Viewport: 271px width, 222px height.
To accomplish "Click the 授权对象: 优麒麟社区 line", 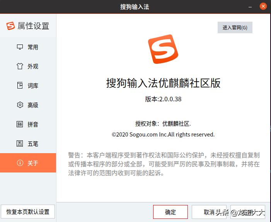I will click(163, 124).
